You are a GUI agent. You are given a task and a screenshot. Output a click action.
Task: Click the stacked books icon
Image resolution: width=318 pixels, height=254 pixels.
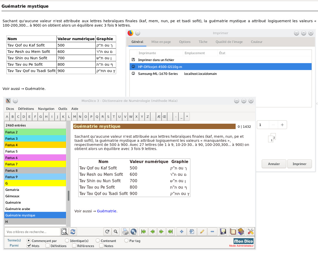tap(241, 232)
